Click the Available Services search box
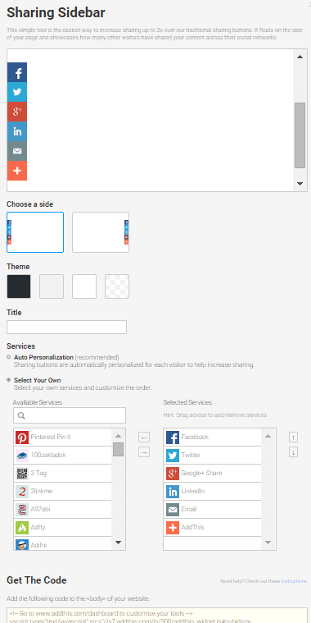This screenshot has width=311, height=623. (70, 415)
